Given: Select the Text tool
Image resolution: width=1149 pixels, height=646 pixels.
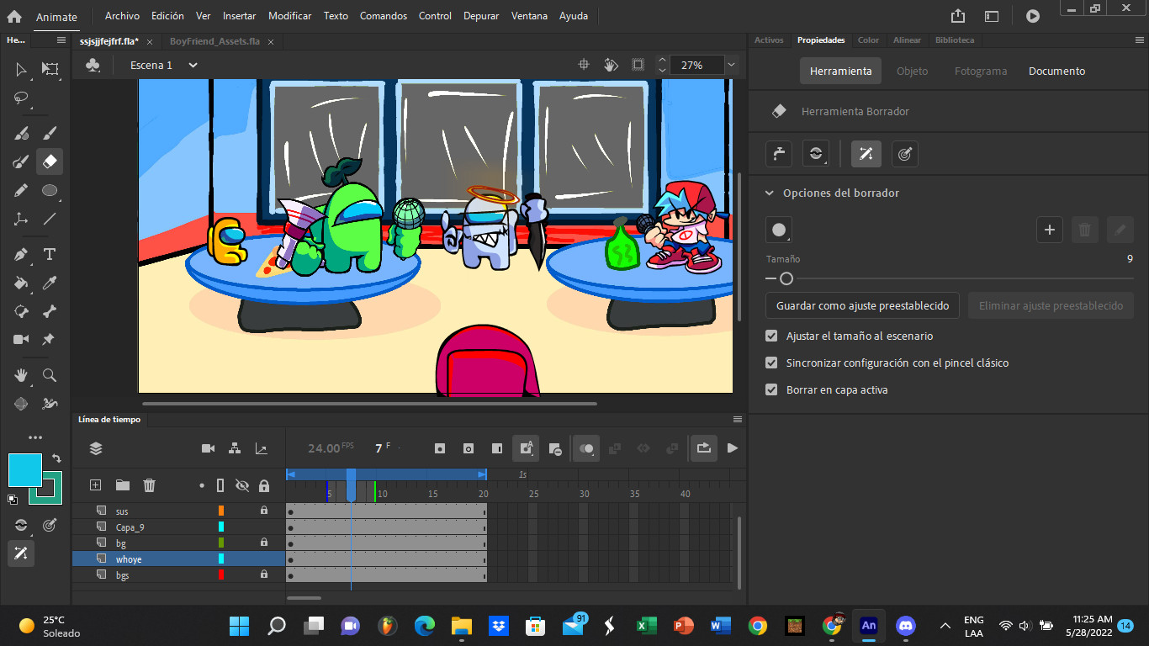Looking at the screenshot, I should point(50,255).
